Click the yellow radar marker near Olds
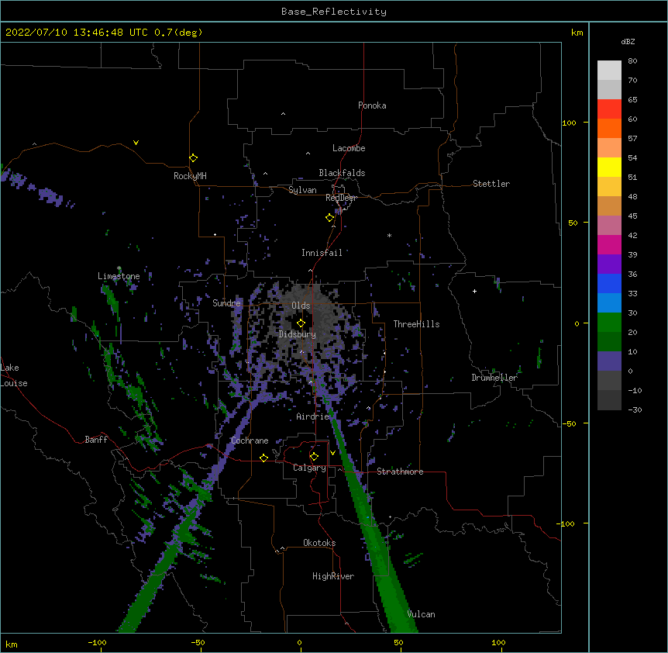The height and width of the screenshot is (653, 668). pyautogui.click(x=301, y=323)
